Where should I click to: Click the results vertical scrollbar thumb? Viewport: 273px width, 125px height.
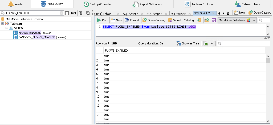tap(268, 60)
